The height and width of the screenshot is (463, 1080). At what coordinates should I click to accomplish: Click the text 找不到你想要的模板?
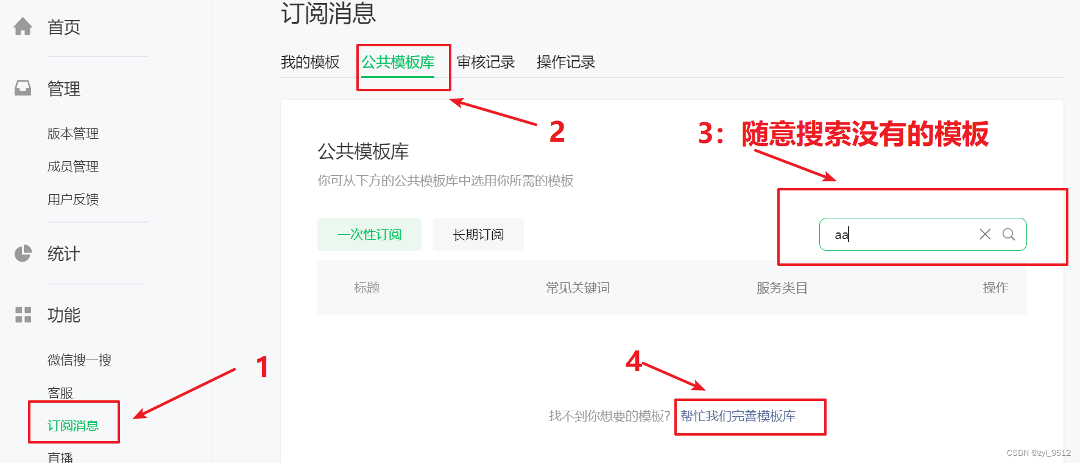point(609,416)
